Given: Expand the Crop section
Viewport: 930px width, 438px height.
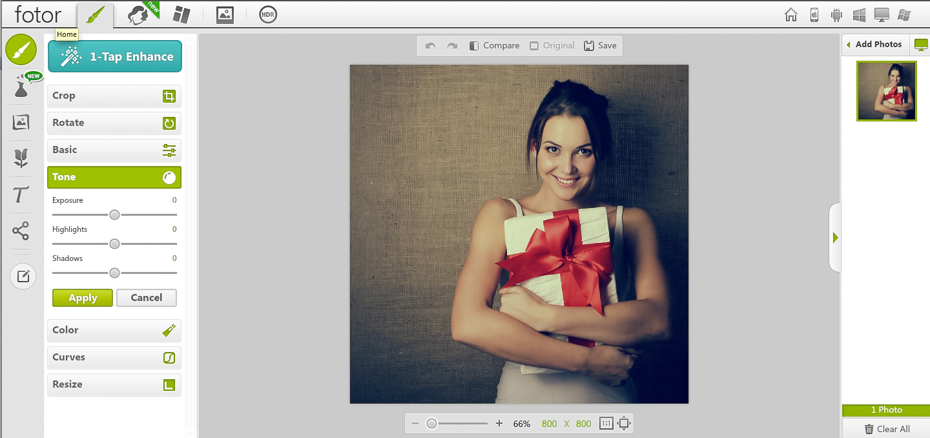Looking at the screenshot, I should click(x=114, y=96).
